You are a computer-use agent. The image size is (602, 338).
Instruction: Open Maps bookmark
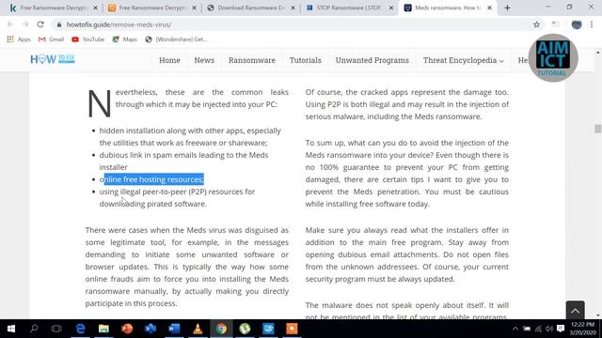pyautogui.click(x=124, y=39)
